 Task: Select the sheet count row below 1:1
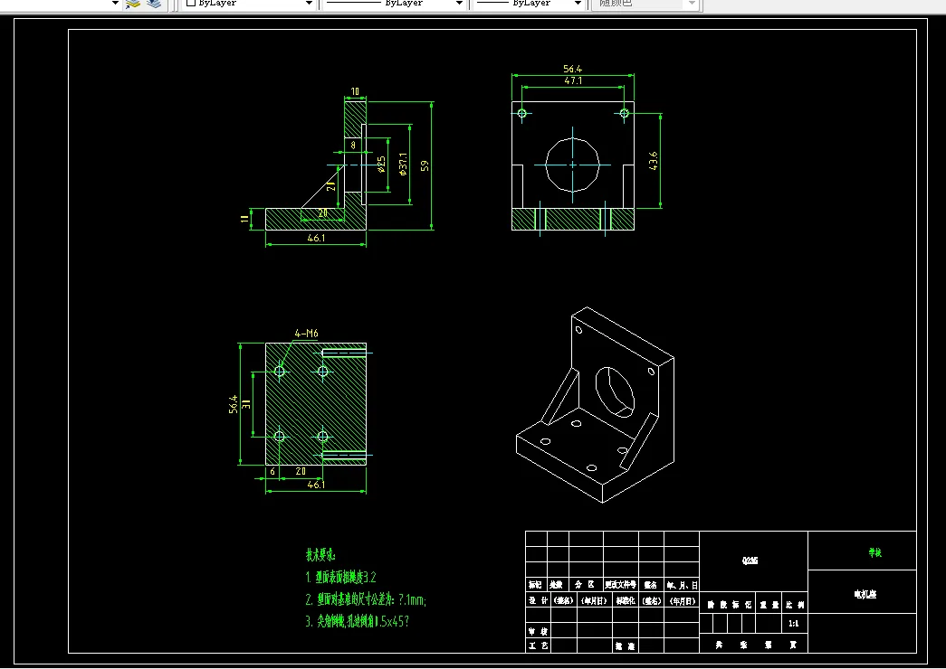tap(753, 645)
